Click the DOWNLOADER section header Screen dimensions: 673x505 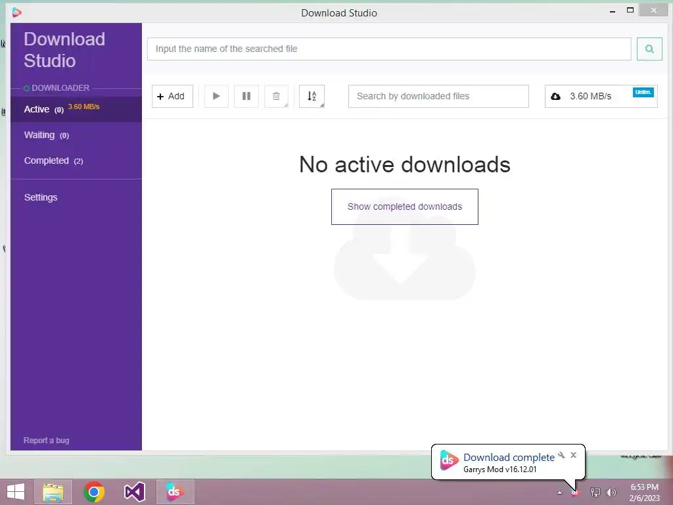[x=60, y=88]
